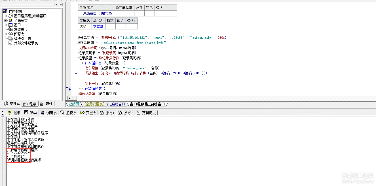Viewport: 376px width, 186px height.
Task: Click the 资源表 icon in the tree
Action: 10,34
